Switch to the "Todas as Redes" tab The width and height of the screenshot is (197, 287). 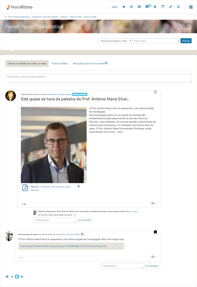tap(59, 64)
